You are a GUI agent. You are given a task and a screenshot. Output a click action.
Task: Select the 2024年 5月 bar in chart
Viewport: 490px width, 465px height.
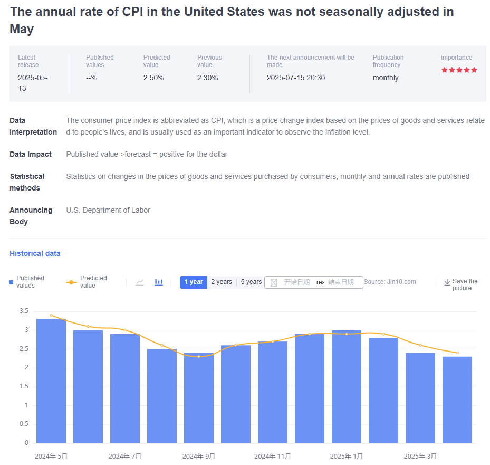(x=51, y=381)
